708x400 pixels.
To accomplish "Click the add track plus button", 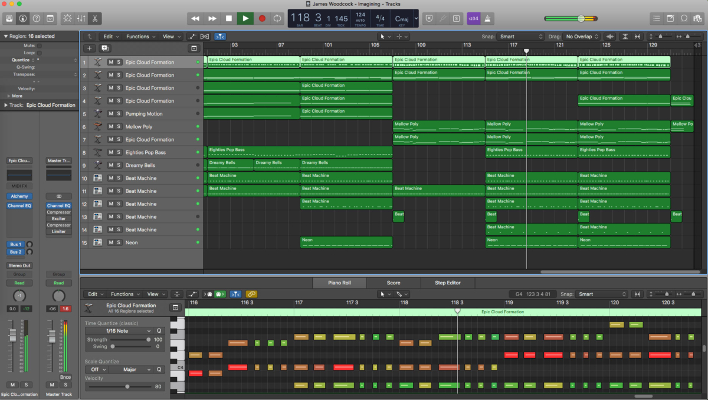I will tap(89, 48).
